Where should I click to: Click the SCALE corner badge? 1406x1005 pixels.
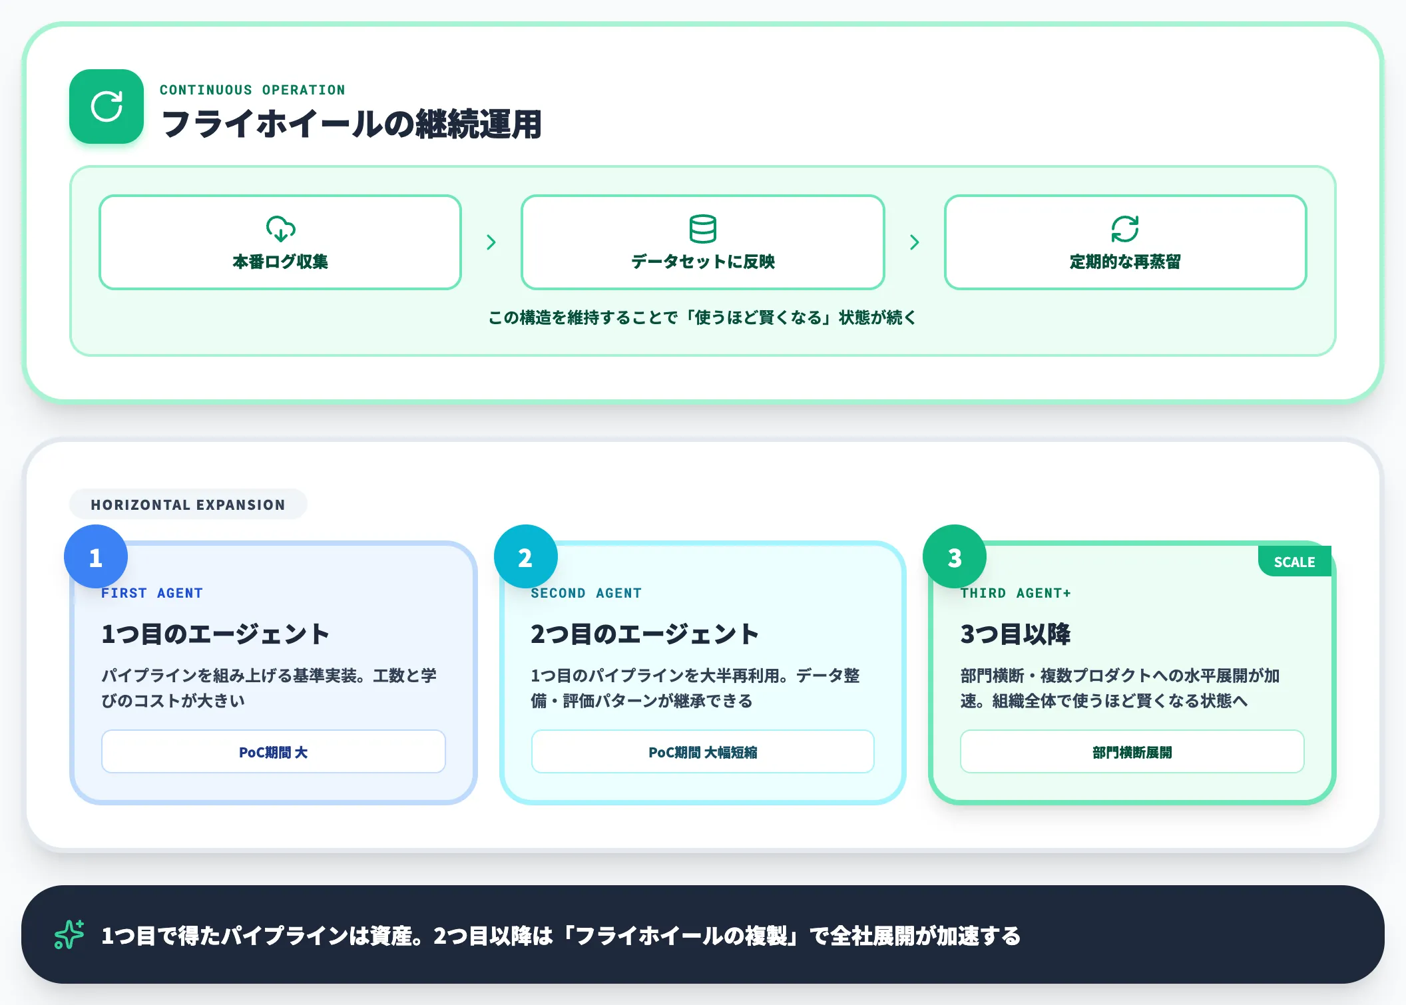coord(1295,561)
